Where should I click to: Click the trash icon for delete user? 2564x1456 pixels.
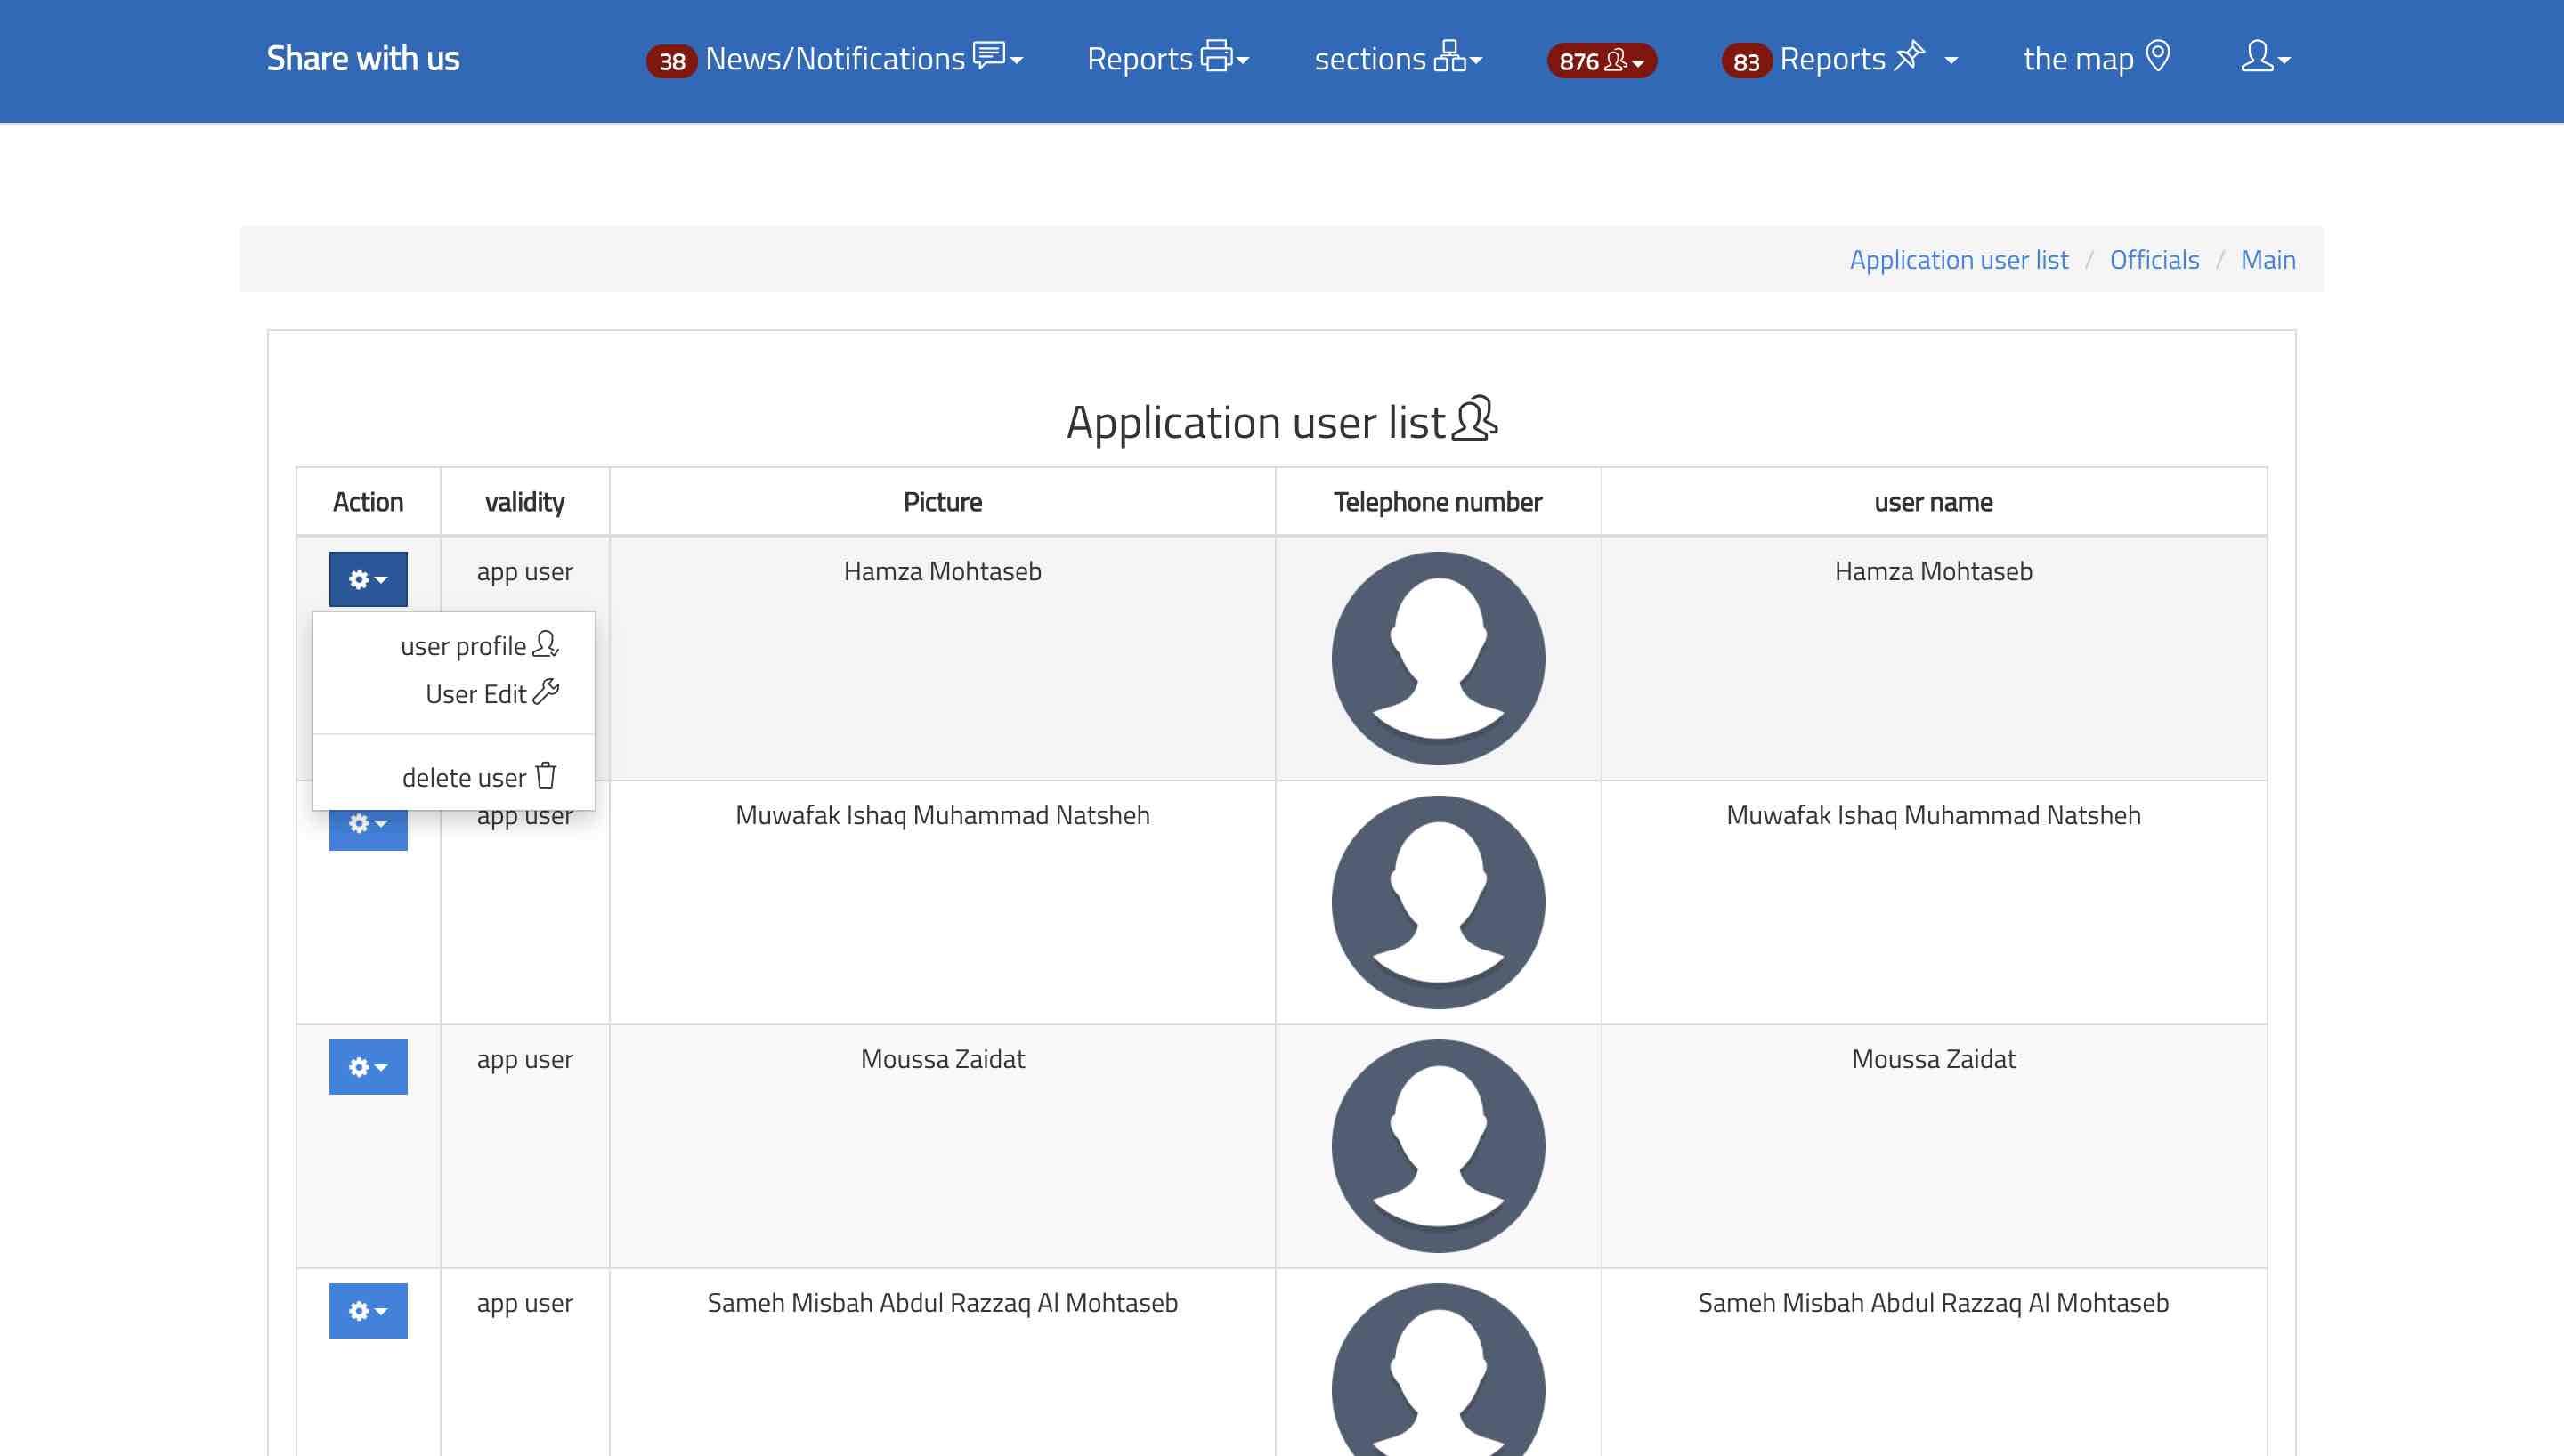point(546,776)
